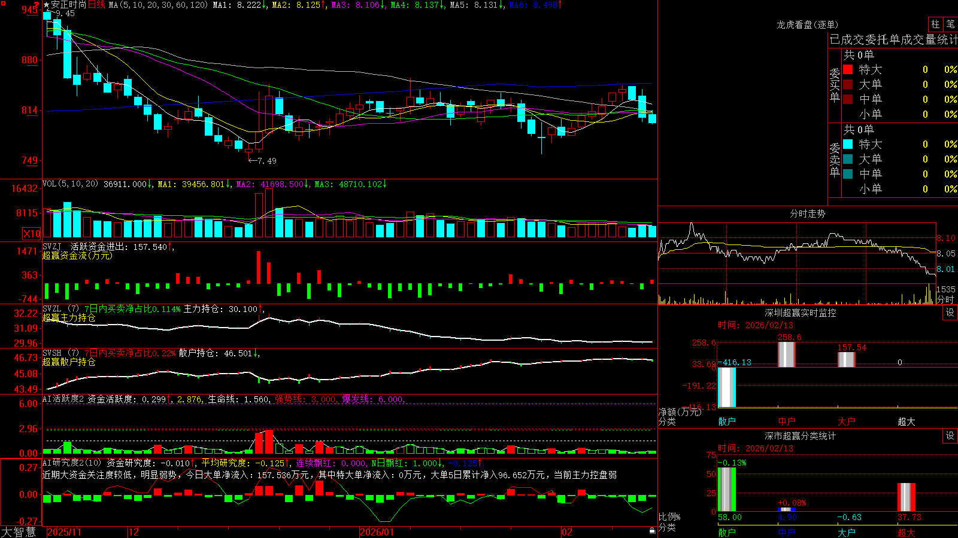
Task: Click the 日线 period label
Action: click(x=96, y=5)
